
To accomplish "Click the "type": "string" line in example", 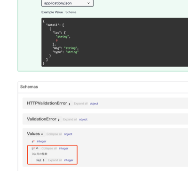I will tap(66, 52).
